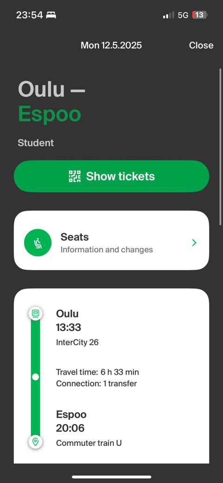This screenshot has height=483, width=223.
Task: Expand Seats with the green chevron
Action: 194,243
